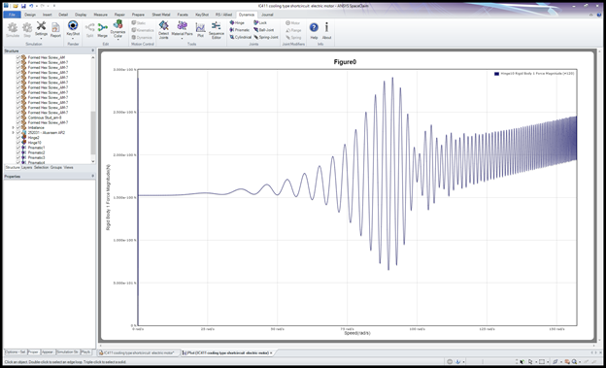
Task: Select the Merge tool
Action: (x=102, y=30)
